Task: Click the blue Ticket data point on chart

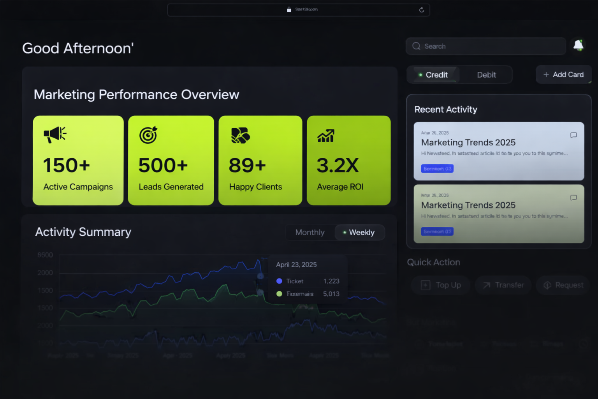Action: pyautogui.click(x=260, y=276)
